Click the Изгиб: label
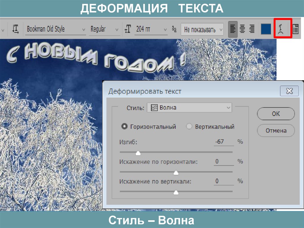This screenshot has width=304, height=228. 128,142
